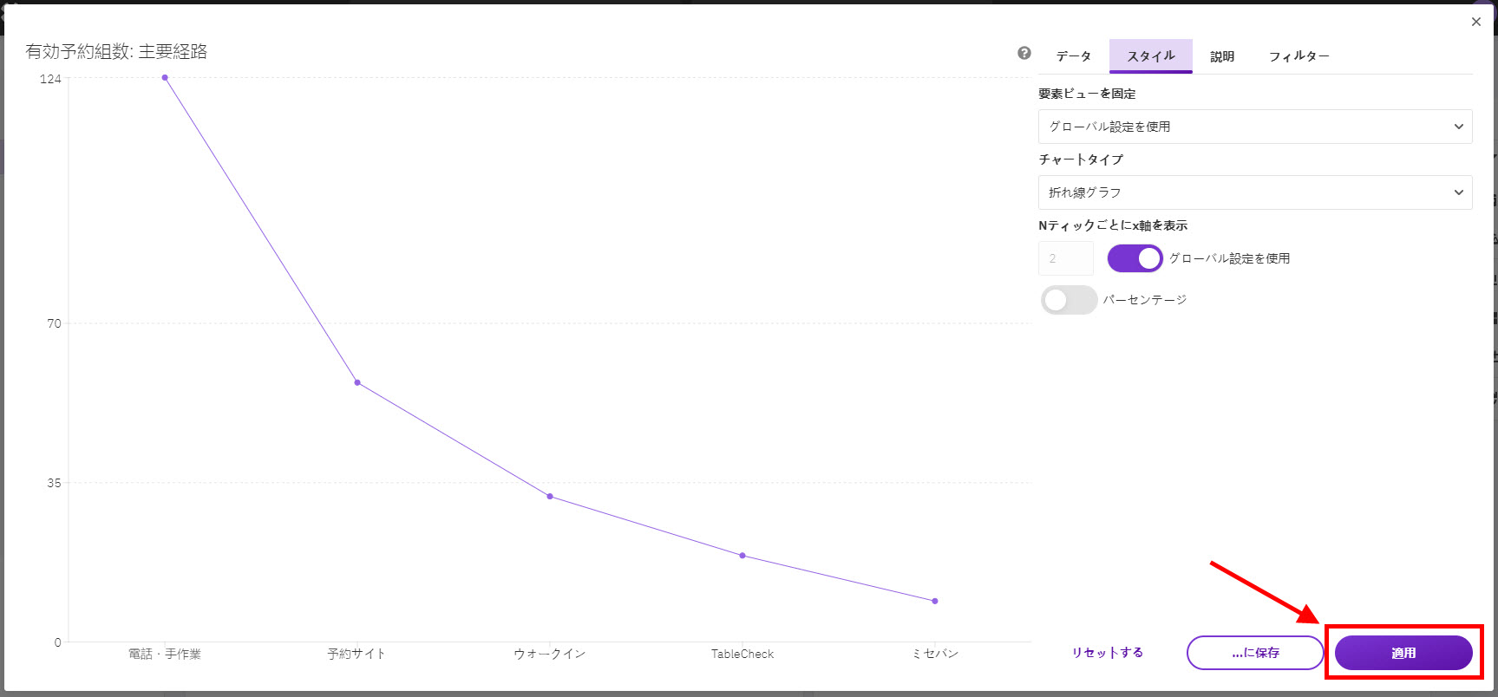
Task: Enable the パーセンテージ toggle
Action: pyautogui.click(x=1069, y=300)
